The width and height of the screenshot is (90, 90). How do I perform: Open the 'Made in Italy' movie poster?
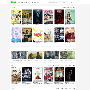coord(27,35)
